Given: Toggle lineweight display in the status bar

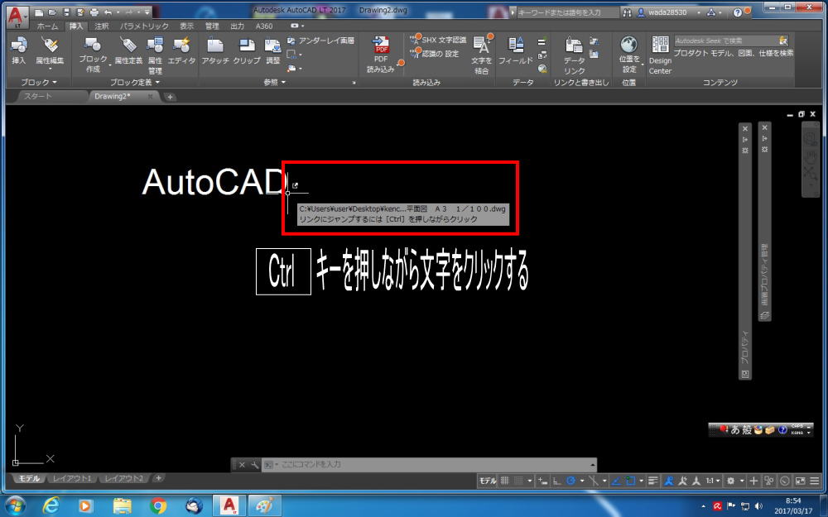Looking at the screenshot, I should click(653, 481).
